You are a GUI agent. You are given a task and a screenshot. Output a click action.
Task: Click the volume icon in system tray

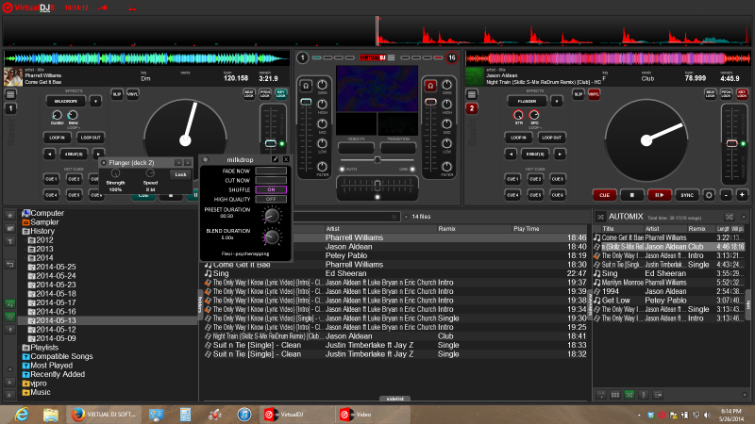[x=707, y=415]
